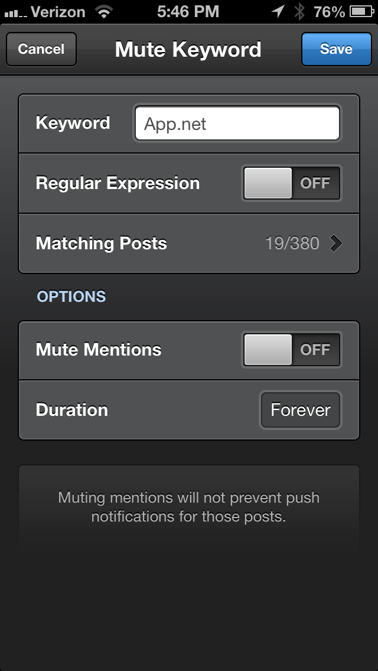378x671 pixels.
Task: View the 19/380 matching posts count
Action: click(292, 243)
